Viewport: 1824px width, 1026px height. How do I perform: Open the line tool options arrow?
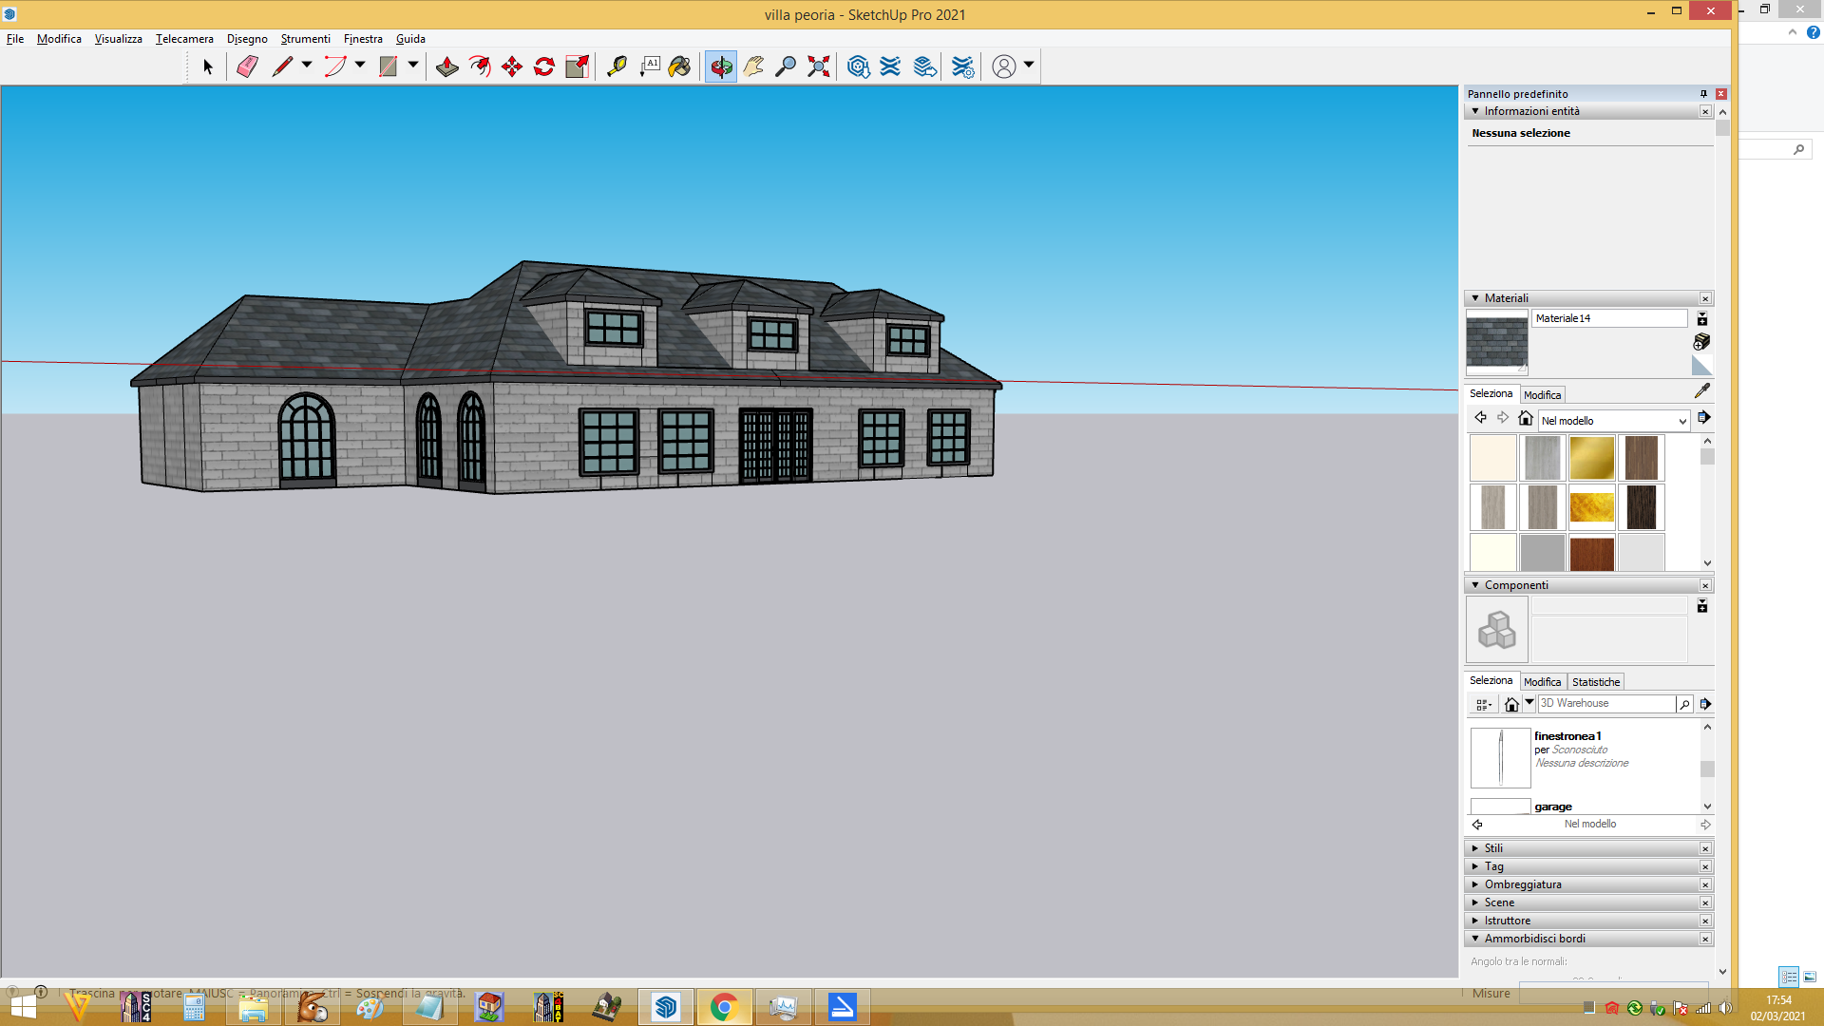(x=307, y=66)
